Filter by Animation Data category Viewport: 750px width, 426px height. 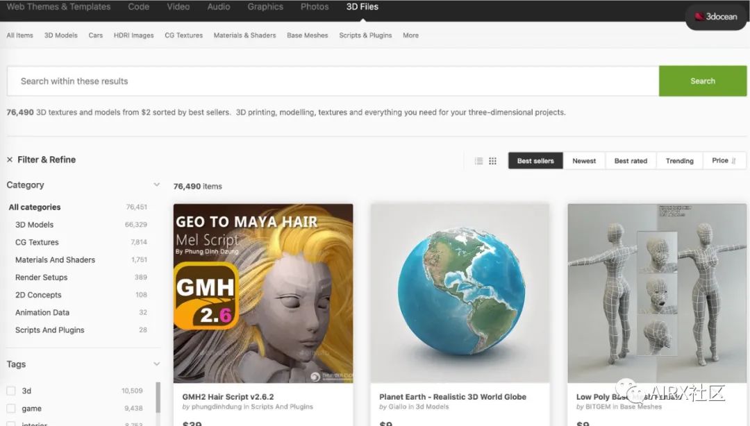click(42, 313)
